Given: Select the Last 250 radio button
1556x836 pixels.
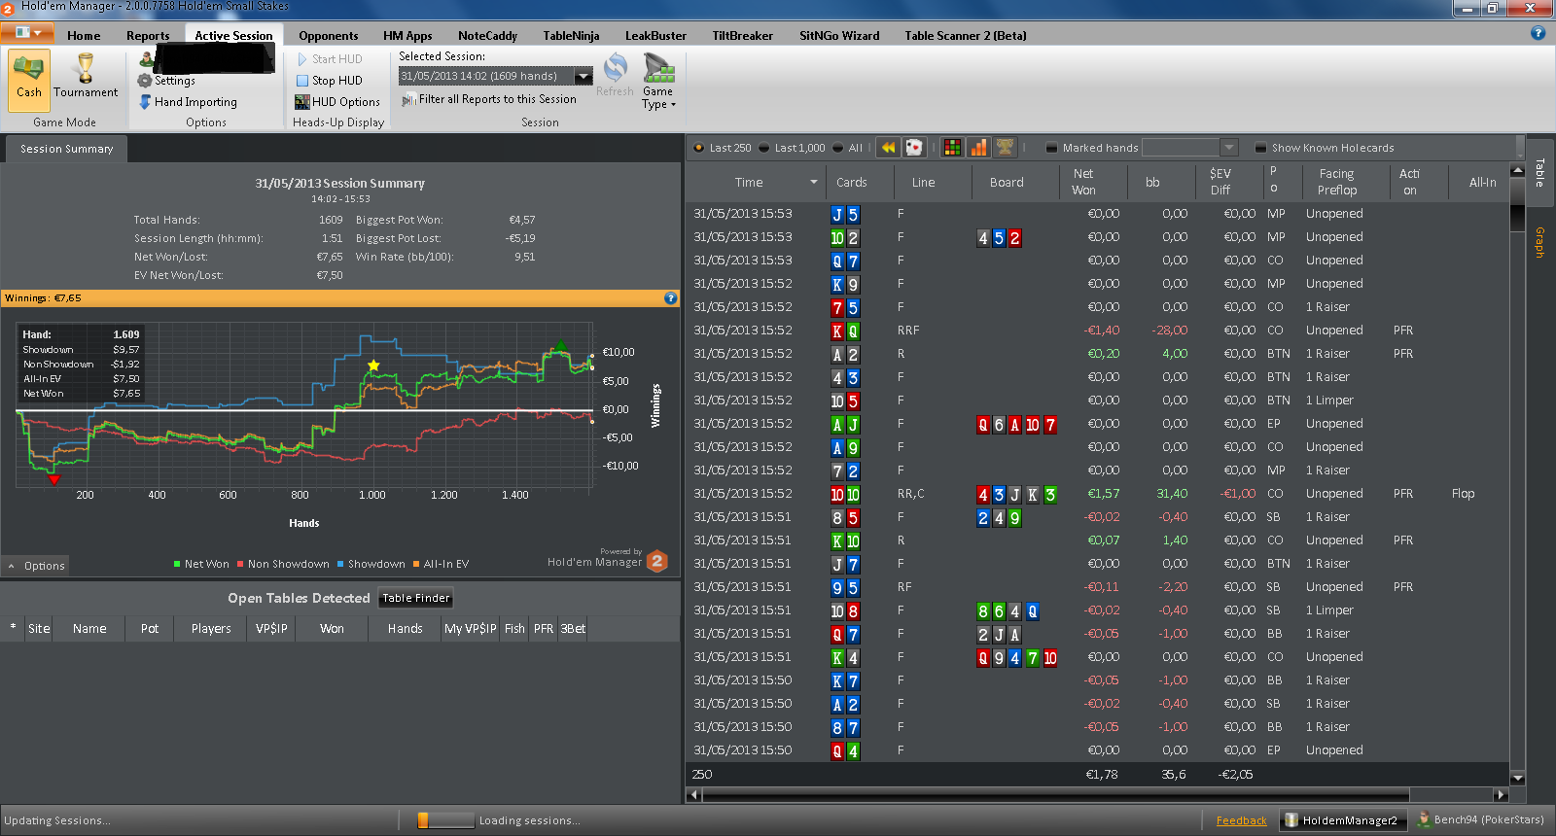Looking at the screenshot, I should tap(698, 148).
